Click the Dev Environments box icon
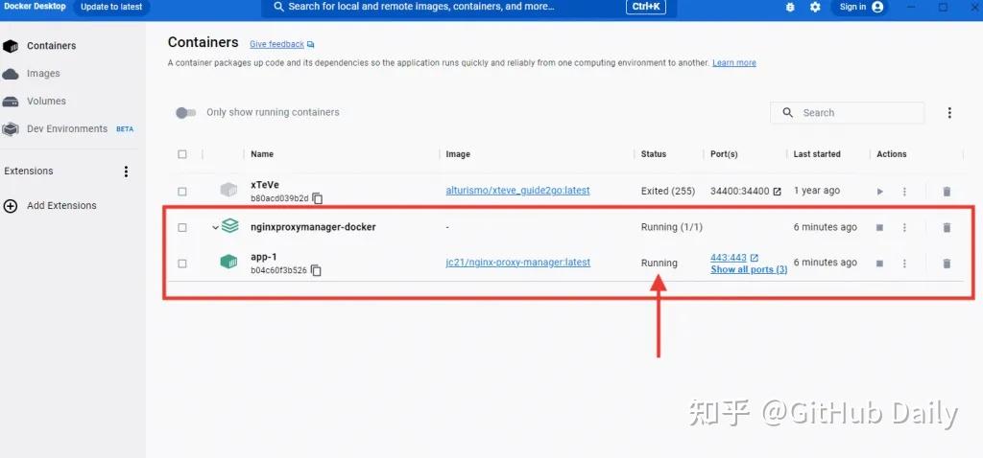This screenshot has width=983, height=458. (x=11, y=129)
